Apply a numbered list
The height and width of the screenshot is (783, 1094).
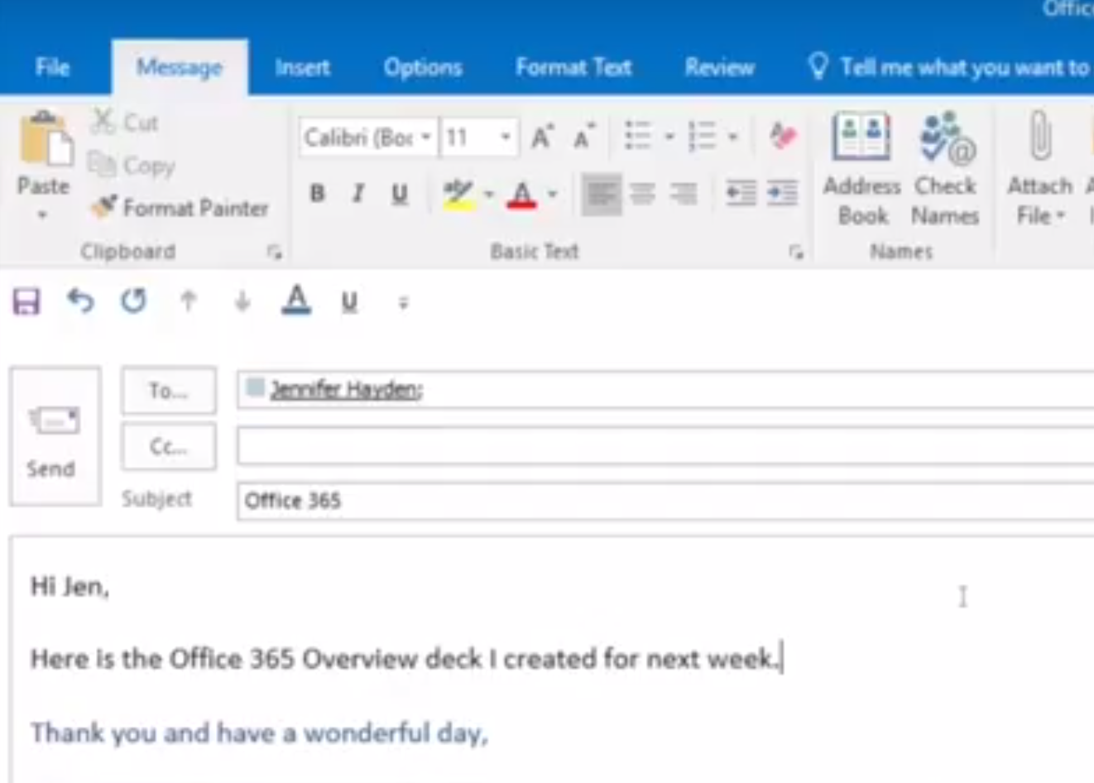click(702, 136)
